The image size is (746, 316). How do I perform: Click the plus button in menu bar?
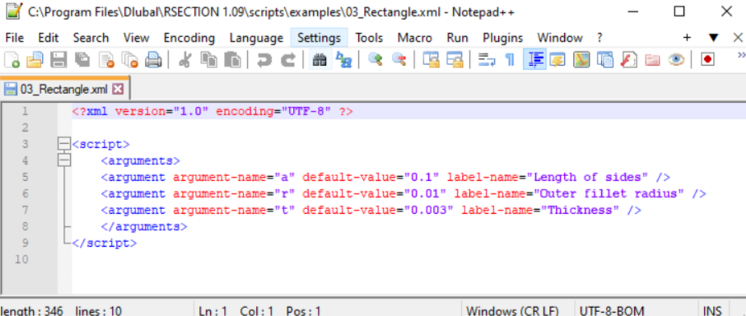[x=687, y=38]
